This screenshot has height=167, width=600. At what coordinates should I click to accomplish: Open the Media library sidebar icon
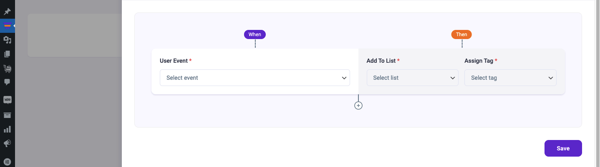(x=7, y=40)
